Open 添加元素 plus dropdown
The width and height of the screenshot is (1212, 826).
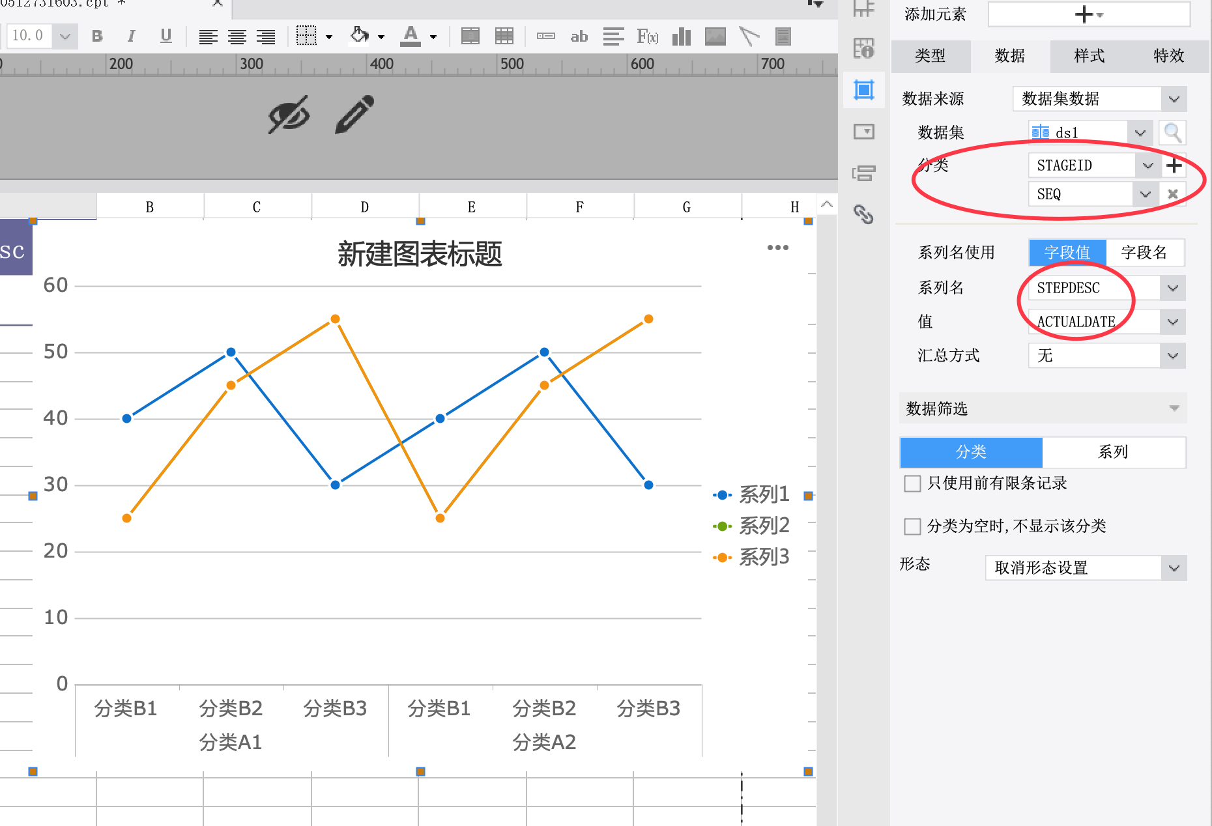pos(1089,14)
